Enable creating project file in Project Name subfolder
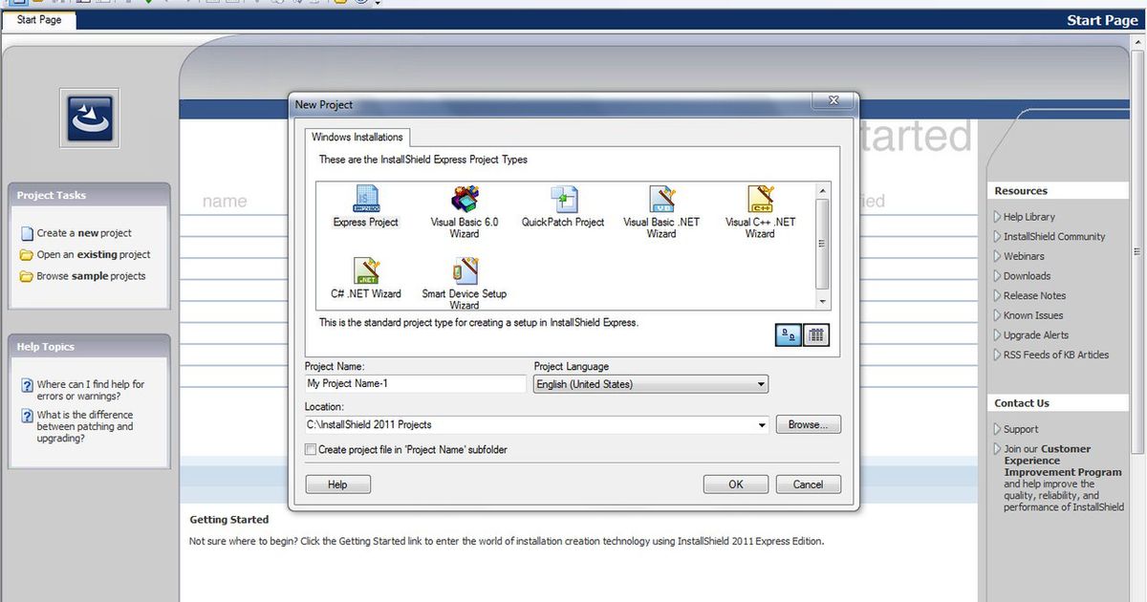The image size is (1147, 602). [x=311, y=449]
